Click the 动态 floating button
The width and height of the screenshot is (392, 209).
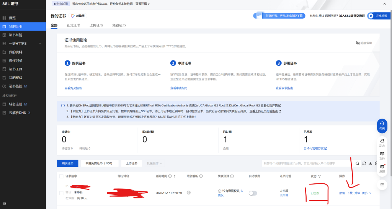coord(382,143)
